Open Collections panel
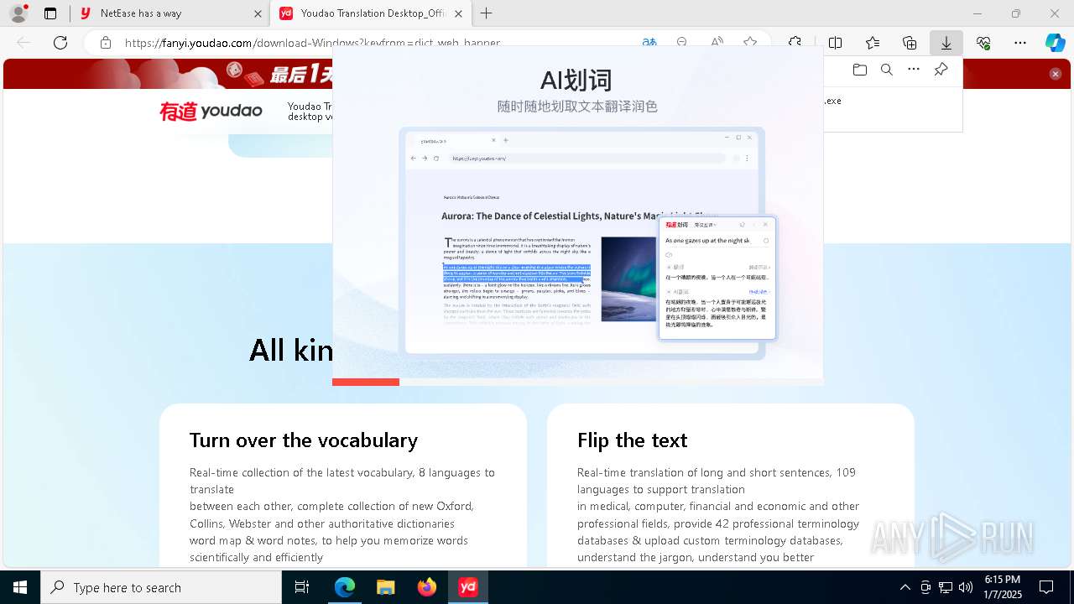Screen dimensions: 1074x604 pos(910,43)
